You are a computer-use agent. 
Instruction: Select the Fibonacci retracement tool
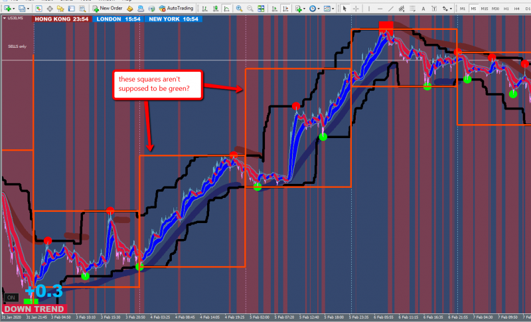[412, 9]
